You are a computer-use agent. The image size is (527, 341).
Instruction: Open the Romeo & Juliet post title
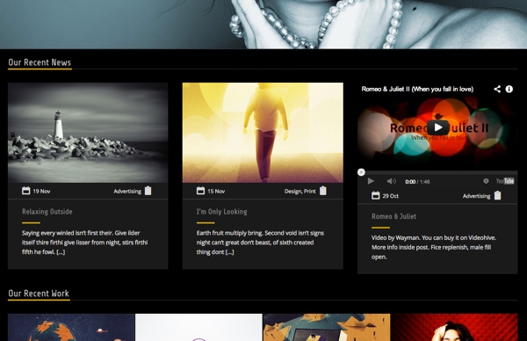click(393, 216)
